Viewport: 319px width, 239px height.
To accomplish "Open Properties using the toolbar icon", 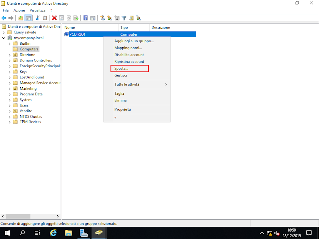I will (x=61, y=18).
